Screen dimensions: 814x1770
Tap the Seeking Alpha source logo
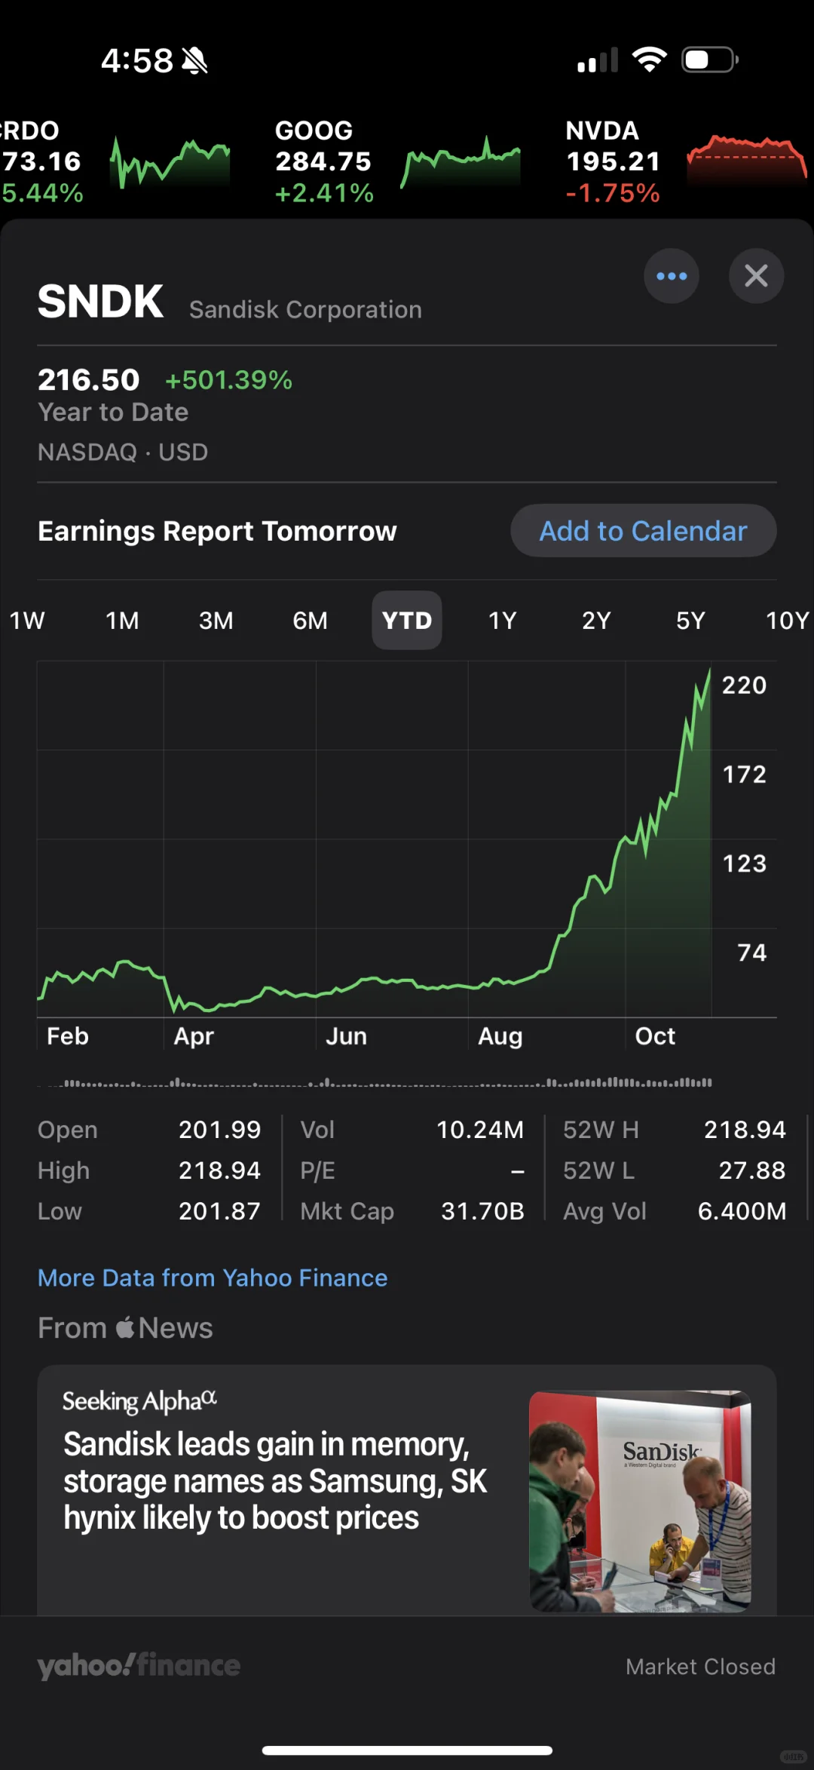(139, 1401)
